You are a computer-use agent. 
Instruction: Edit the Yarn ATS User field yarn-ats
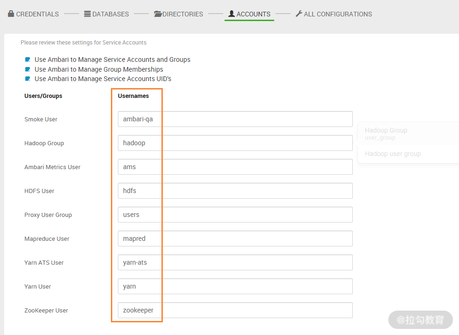[x=235, y=262]
